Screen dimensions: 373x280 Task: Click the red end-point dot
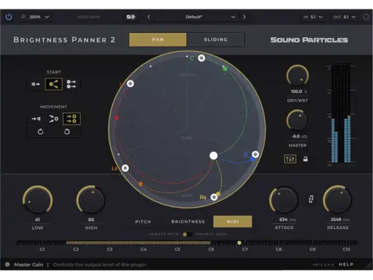pyautogui.click(x=116, y=118)
